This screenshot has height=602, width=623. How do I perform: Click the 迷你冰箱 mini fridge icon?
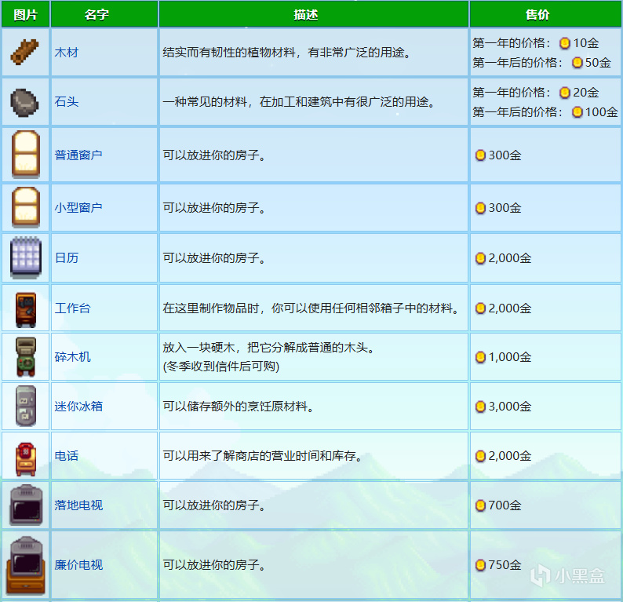(x=26, y=406)
